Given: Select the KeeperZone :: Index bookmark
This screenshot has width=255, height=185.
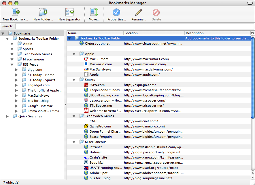Looking at the screenshot, I should [105, 90].
